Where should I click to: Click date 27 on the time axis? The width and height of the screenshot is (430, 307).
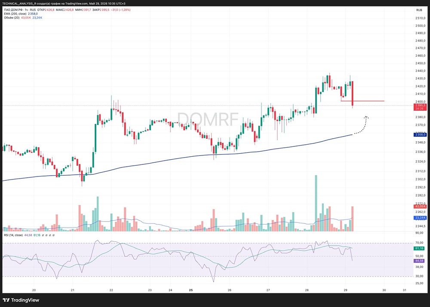point(268,290)
